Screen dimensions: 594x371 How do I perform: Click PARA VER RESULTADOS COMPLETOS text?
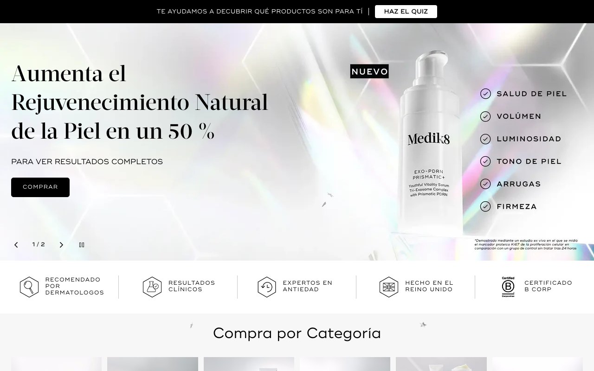(x=87, y=162)
